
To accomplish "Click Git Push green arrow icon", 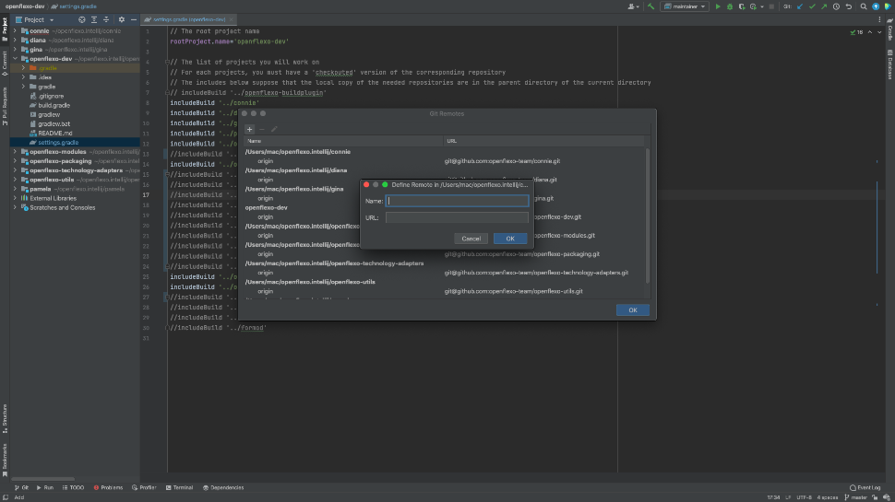I will pyautogui.click(x=824, y=6).
